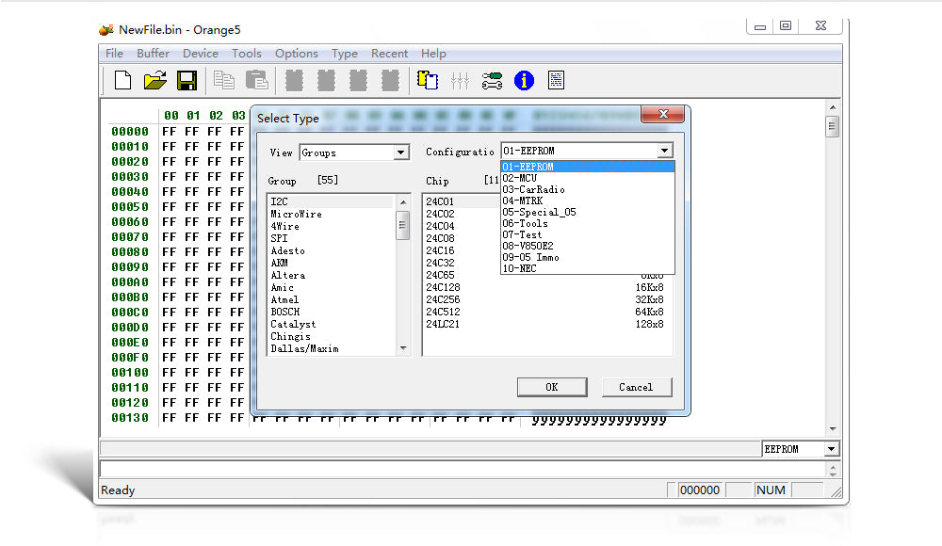Open the EEPROM dropdown in the bottom bar

tap(831, 450)
